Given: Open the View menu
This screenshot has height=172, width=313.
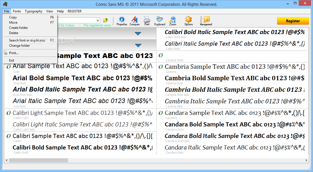Looking at the screenshot, I should click(x=50, y=11).
